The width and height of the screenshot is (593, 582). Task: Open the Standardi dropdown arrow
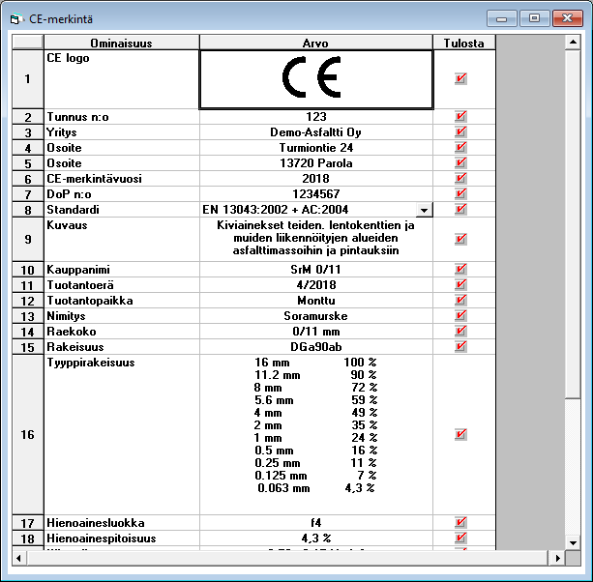(x=425, y=210)
